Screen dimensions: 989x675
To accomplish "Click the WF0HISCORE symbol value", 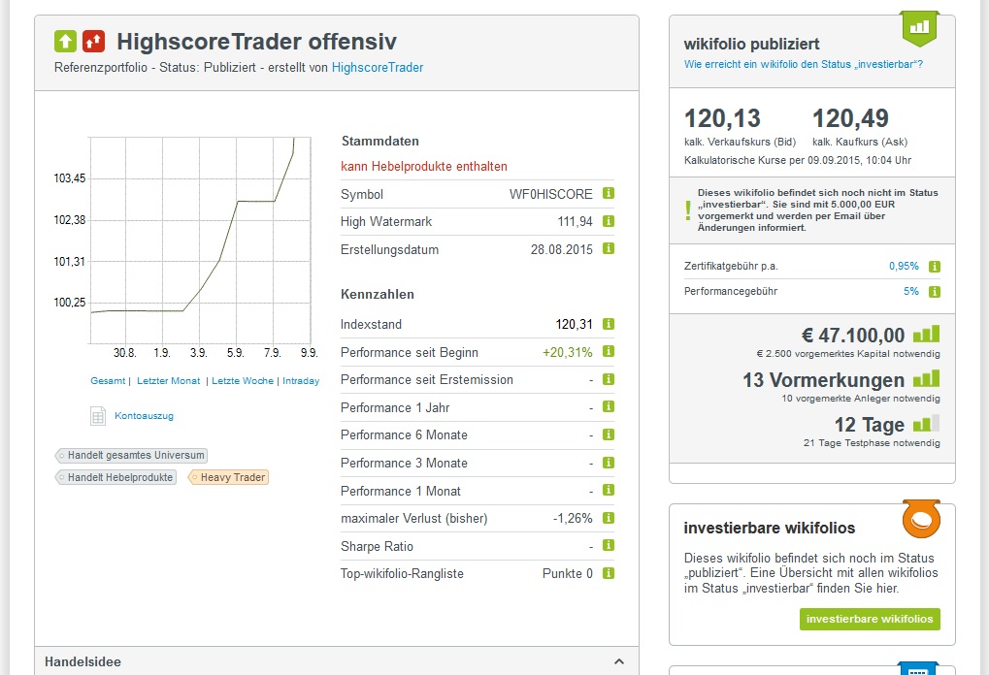I will (x=550, y=194).
